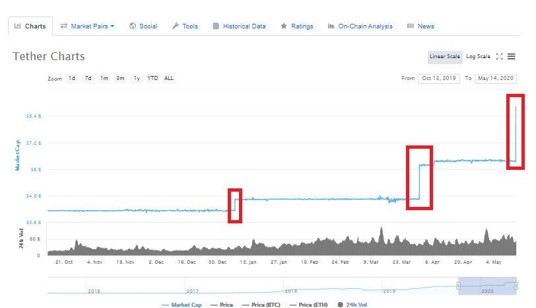Toggle Price series in legend
This screenshot has height=308, width=536.
pos(222,305)
